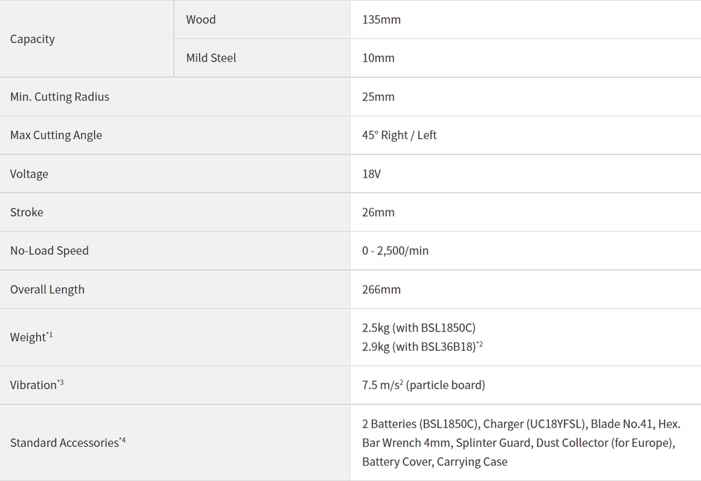Click the 10mm mild steel value
The image size is (701, 481).
tap(378, 58)
